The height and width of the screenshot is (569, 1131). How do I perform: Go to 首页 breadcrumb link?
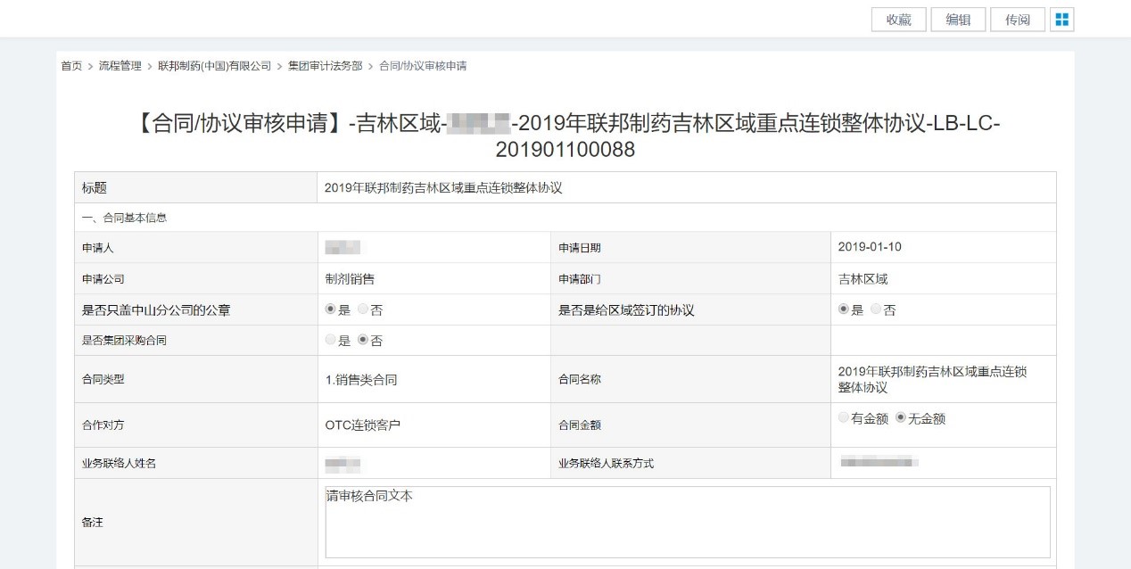[x=71, y=66]
